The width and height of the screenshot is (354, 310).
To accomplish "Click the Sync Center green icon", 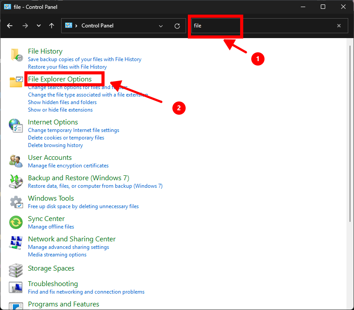I will [16, 222].
